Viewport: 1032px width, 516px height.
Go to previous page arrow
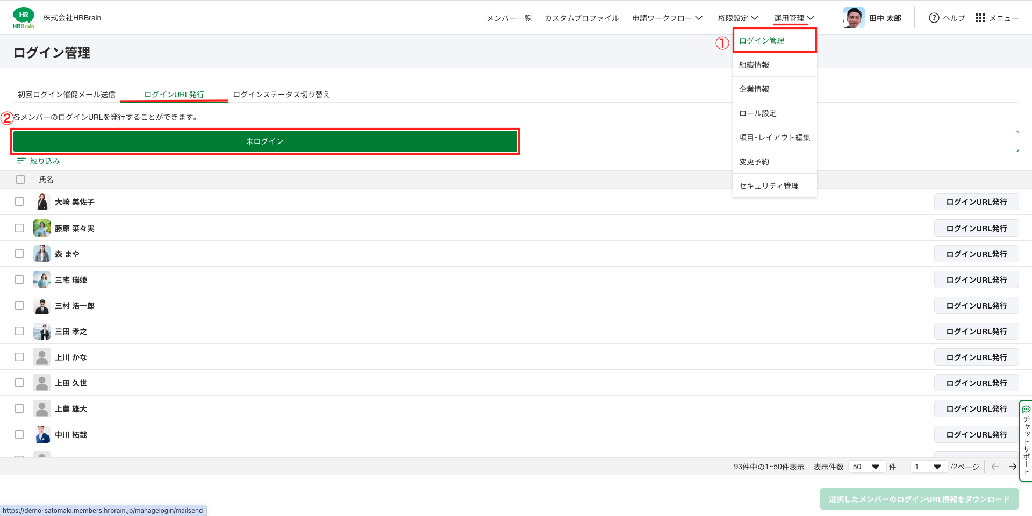995,467
